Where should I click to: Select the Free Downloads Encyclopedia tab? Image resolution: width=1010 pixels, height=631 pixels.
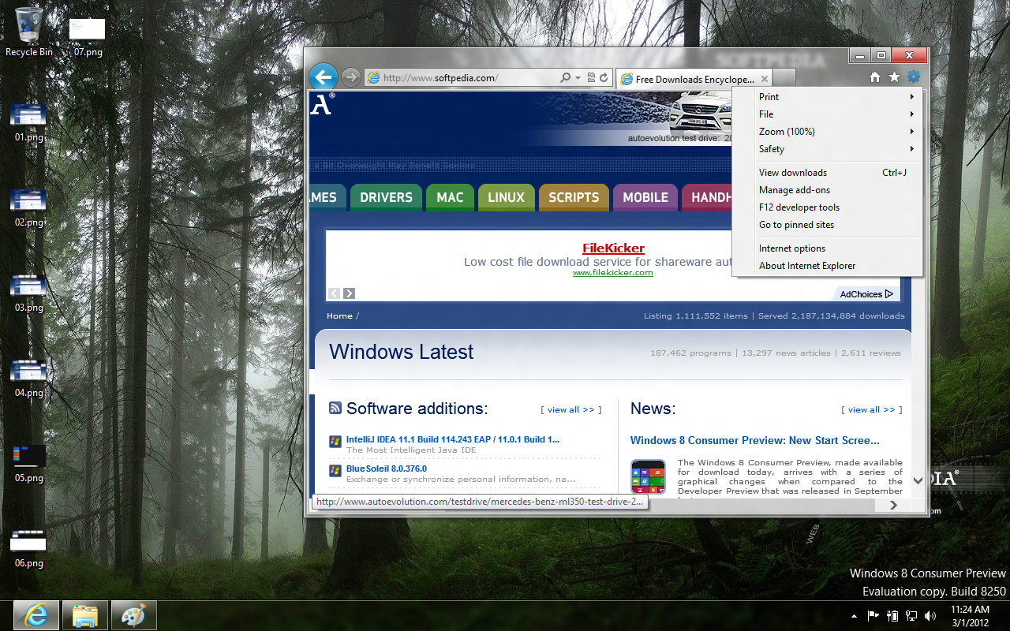pos(694,79)
